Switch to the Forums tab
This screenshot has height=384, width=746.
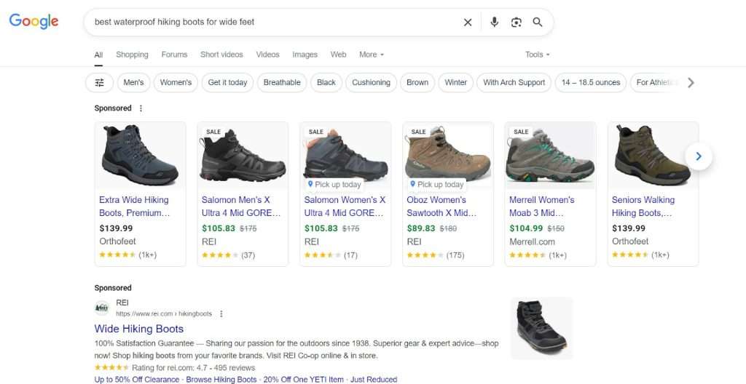click(175, 55)
